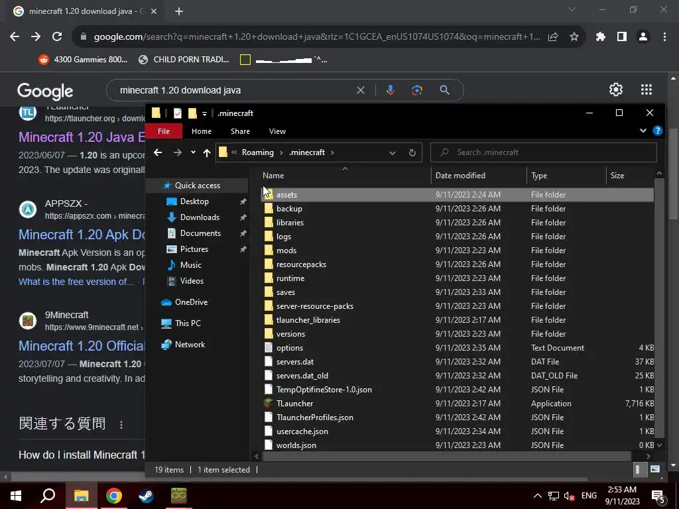Expand 'How do I install Minecraft' question
679x509 pixels.
pyautogui.click(x=82, y=455)
